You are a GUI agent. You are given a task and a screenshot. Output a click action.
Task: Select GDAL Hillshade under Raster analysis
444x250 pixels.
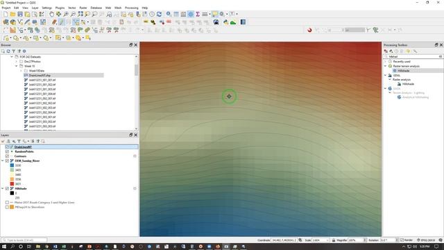tap(408, 84)
